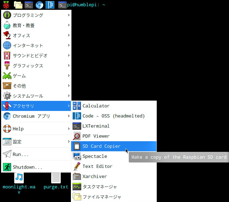Screen dimensions: 229x202
Task: Click the プログラミング category icon
Action: 7,15
